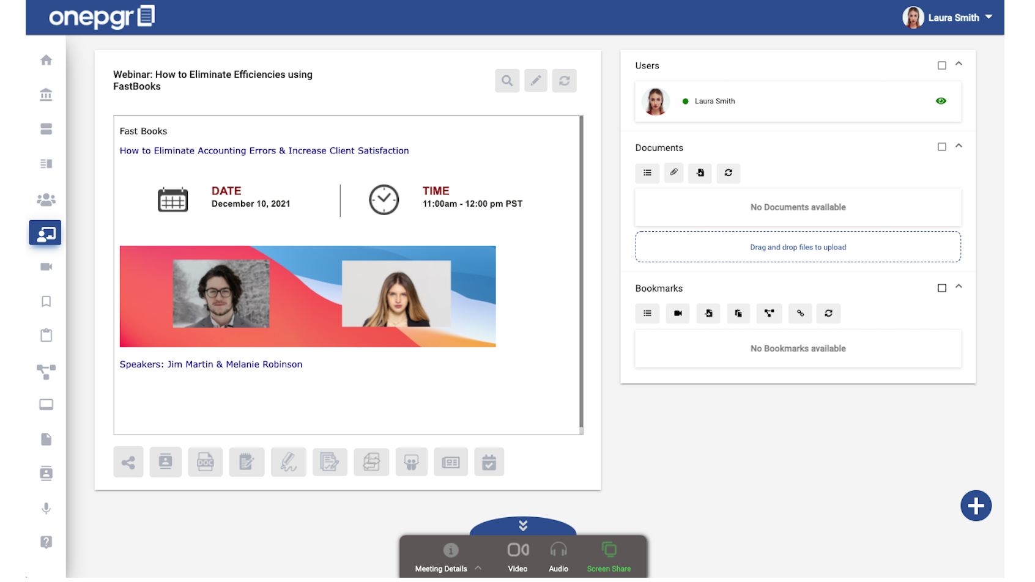
Task: Collapse the Bookmarks panel with its chevron
Action: coord(959,287)
